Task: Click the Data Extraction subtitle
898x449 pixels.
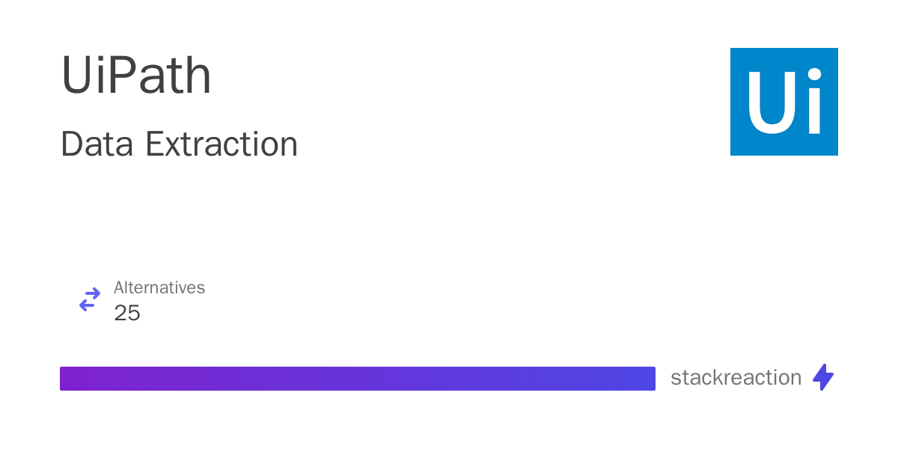Action: pos(180,144)
